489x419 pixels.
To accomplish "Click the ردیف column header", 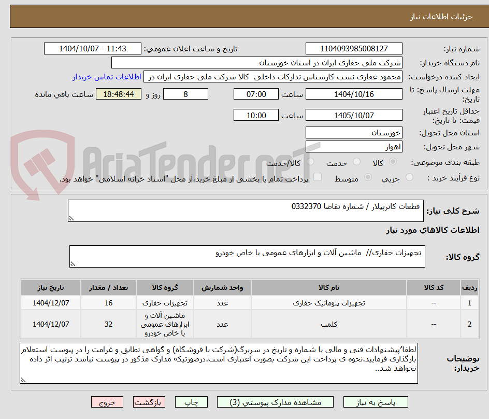I will tap(470, 288).
